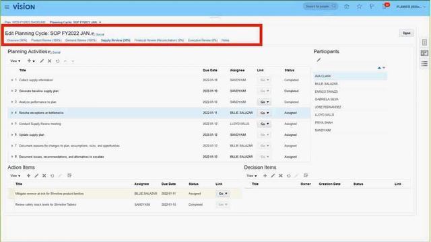
Task: Open the document panel icon on right sidebar
Action: tap(424, 42)
